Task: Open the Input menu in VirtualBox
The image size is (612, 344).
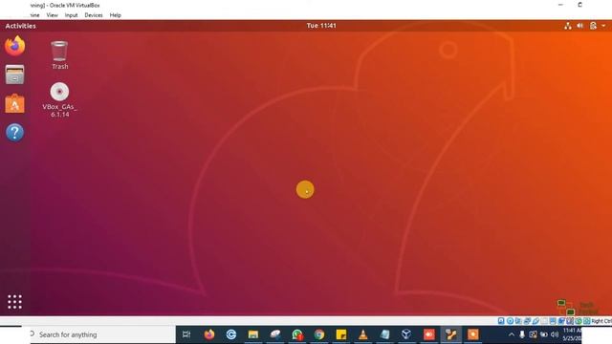Action: point(71,15)
